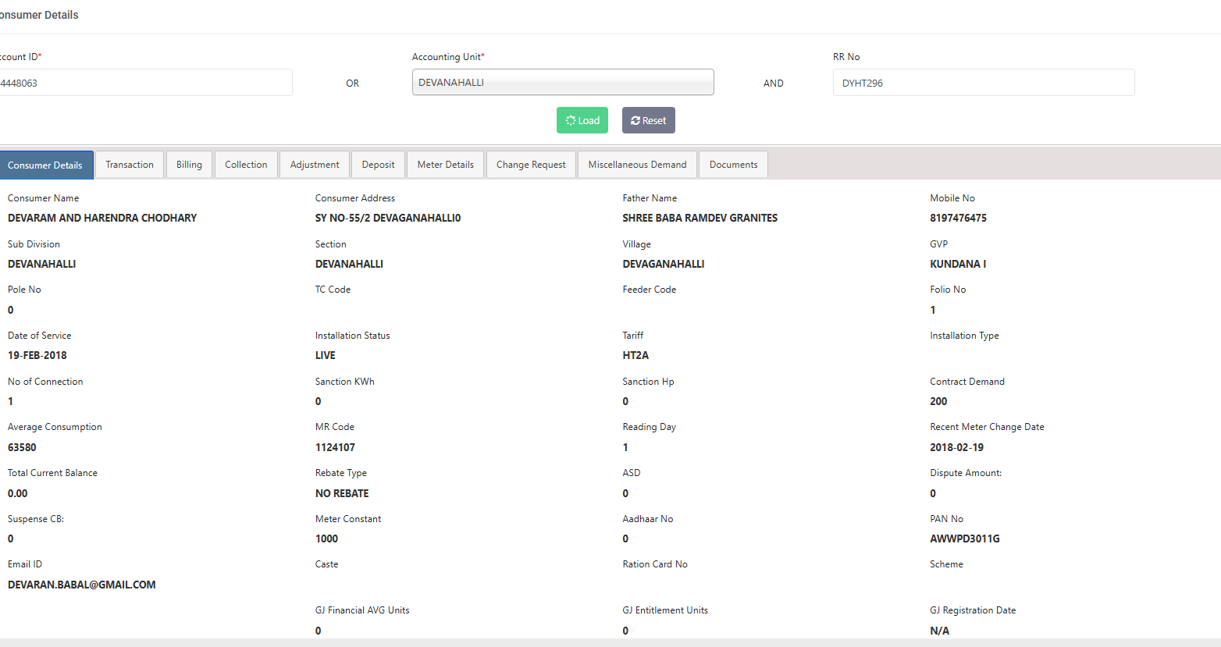Click mobile number 8197476475

[x=959, y=218]
